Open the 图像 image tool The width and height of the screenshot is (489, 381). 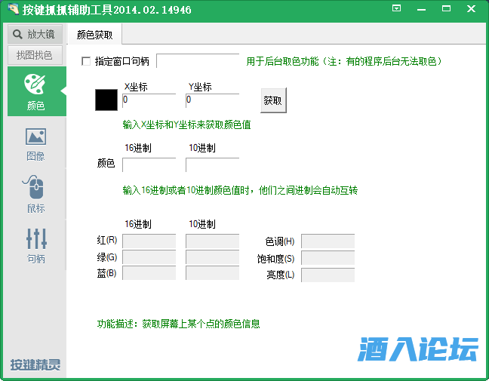35,137
